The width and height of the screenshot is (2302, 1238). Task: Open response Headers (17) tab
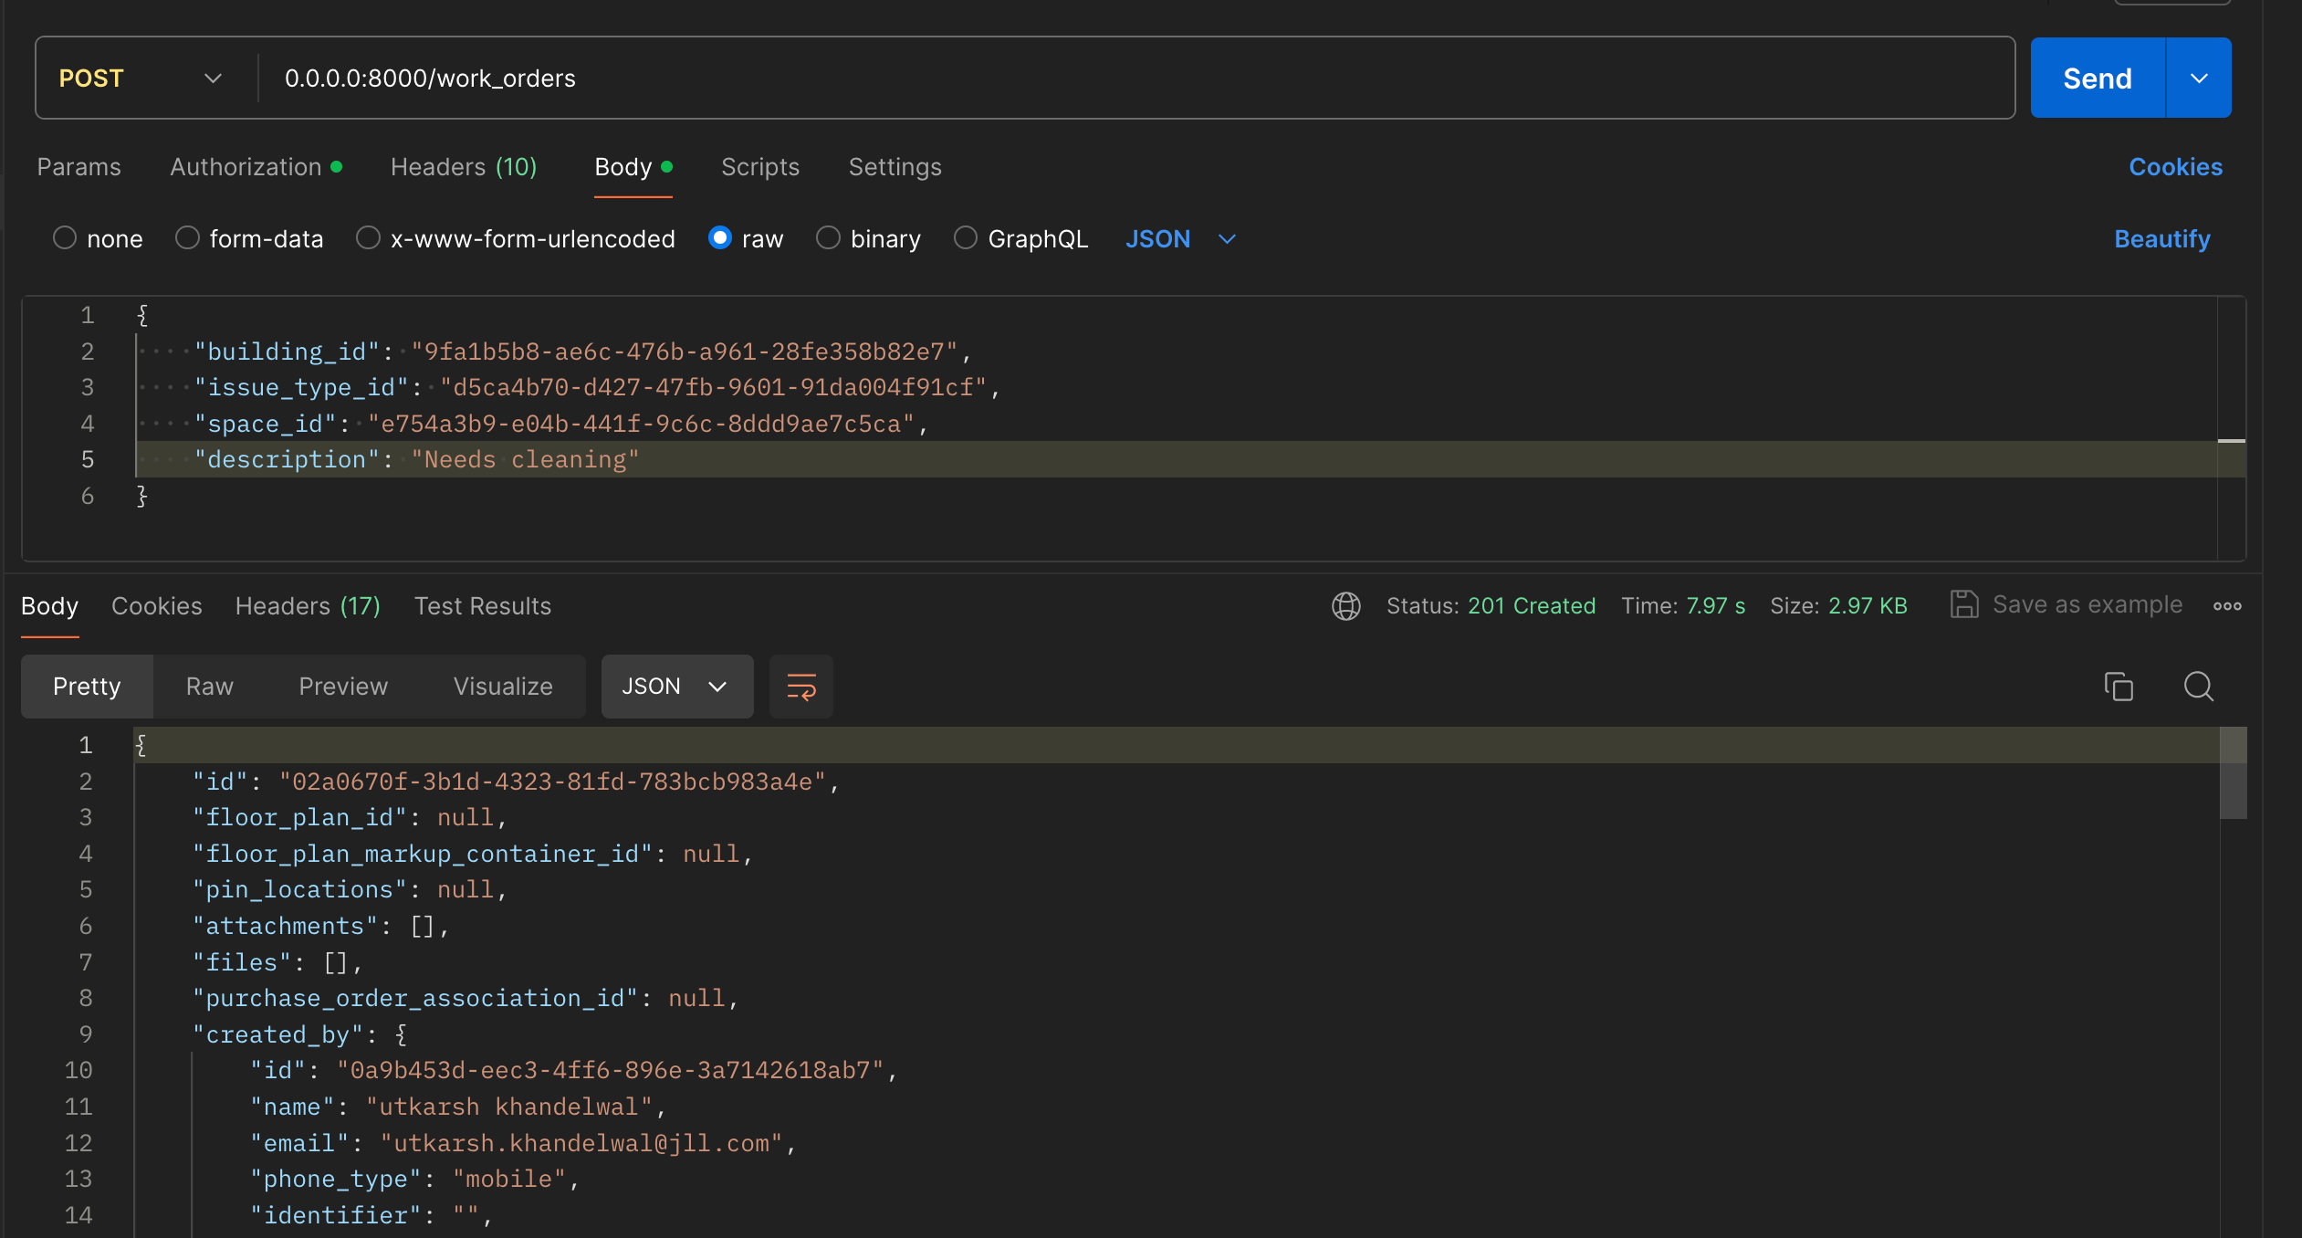click(x=308, y=606)
